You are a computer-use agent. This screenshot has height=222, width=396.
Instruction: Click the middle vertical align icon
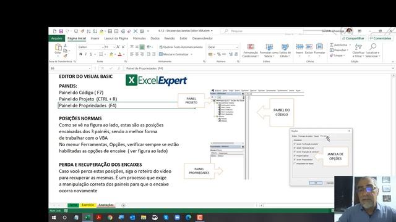[x=137, y=47]
